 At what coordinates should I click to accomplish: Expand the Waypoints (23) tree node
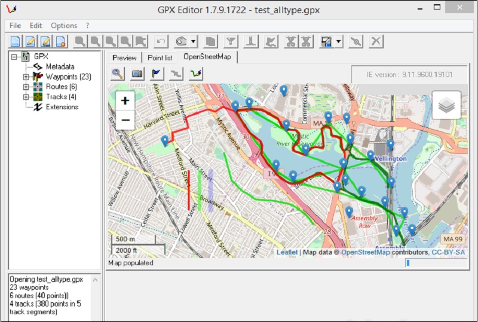pyautogui.click(x=26, y=77)
